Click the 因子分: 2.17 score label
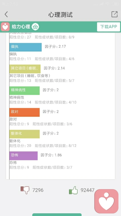 point(55,47)
